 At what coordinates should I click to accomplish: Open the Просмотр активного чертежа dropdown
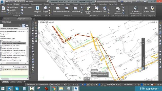(14, 29)
